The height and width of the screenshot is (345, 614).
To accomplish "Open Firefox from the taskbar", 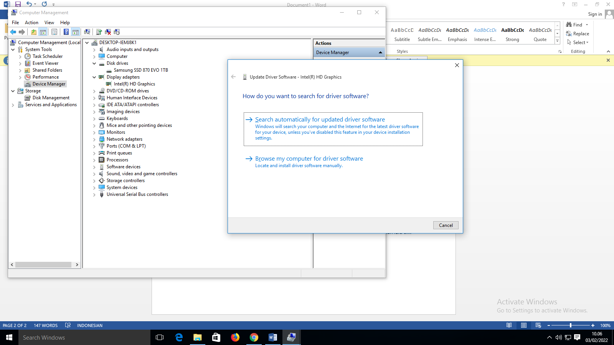I will pyautogui.click(x=235, y=337).
